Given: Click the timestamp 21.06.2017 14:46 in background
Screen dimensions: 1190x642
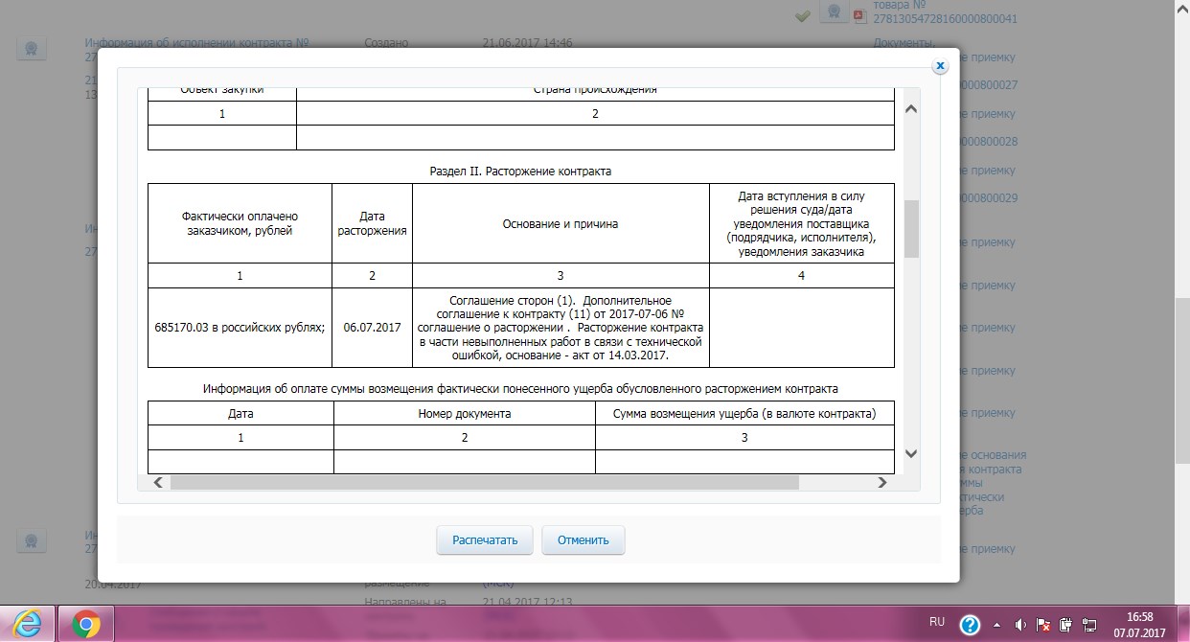Looking at the screenshot, I should [528, 43].
